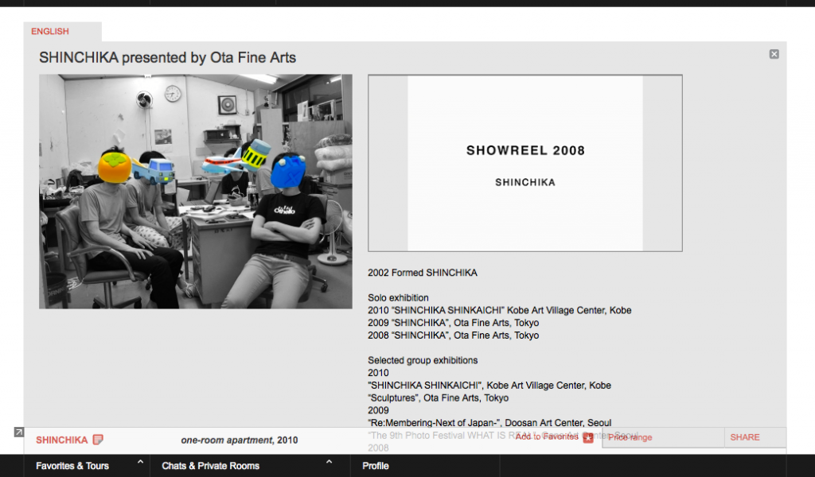
Task: Open the Favorites & Tours menu
Action: coord(72,466)
